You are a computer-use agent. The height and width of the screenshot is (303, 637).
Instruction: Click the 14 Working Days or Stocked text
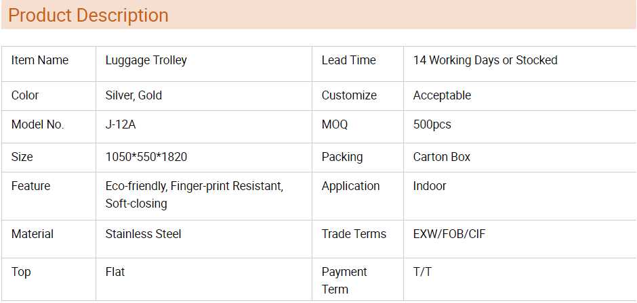[x=485, y=60]
